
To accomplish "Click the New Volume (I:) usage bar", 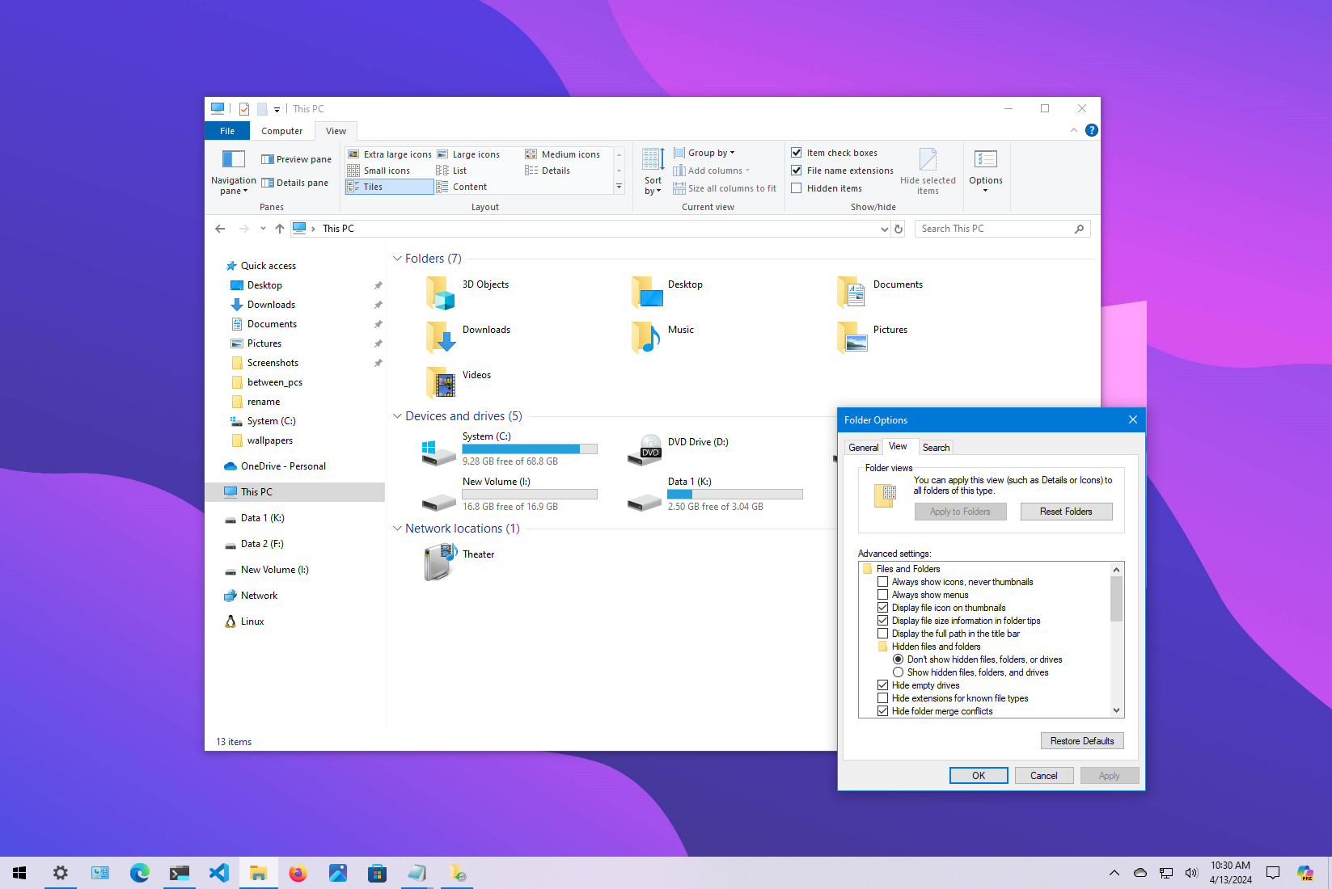I will tap(530, 494).
